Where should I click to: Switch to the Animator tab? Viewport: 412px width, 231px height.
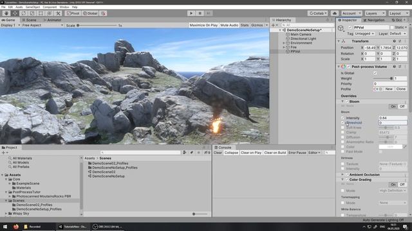[52, 20]
